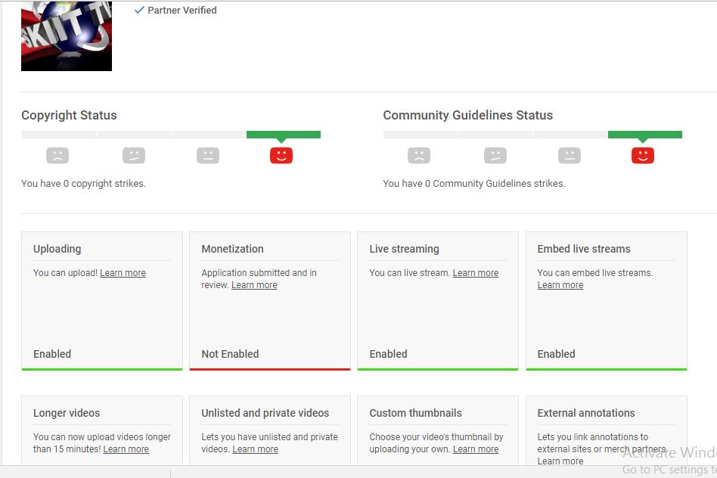This screenshot has height=478, width=717.
Task: Open Learn more link in Custom thumbnails card
Action: pos(476,449)
